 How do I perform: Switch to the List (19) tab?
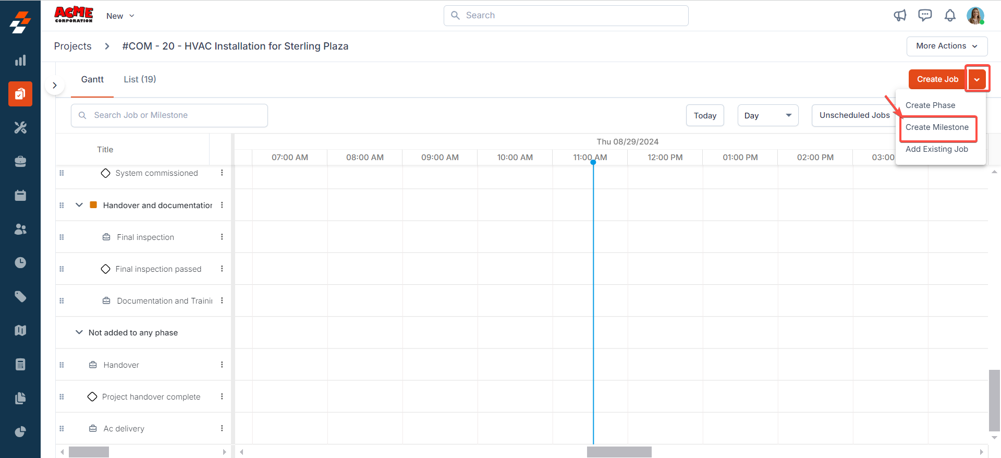click(140, 79)
